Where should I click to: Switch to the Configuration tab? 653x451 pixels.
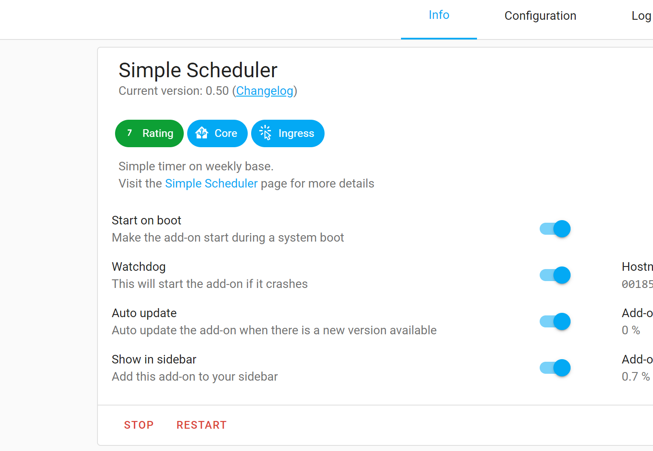point(540,15)
